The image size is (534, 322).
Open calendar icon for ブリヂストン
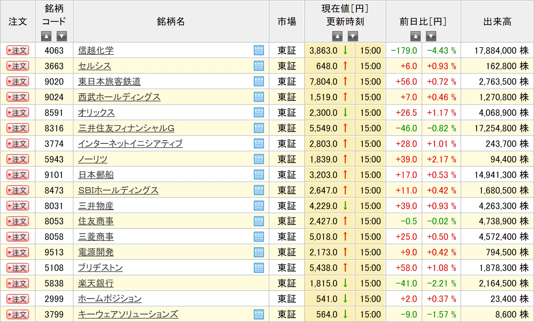(259, 268)
